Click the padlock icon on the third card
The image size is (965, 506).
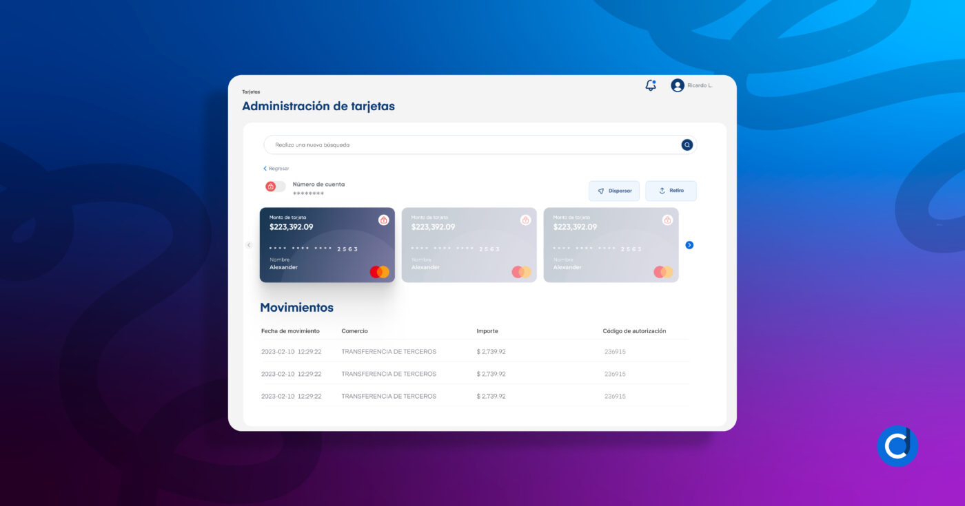coord(667,219)
